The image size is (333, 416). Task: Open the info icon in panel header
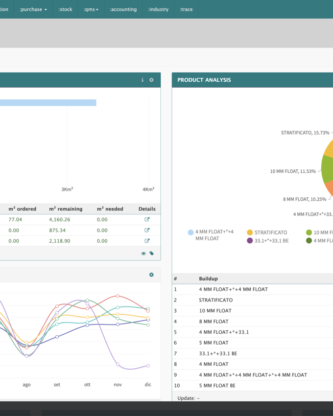point(143,80)
